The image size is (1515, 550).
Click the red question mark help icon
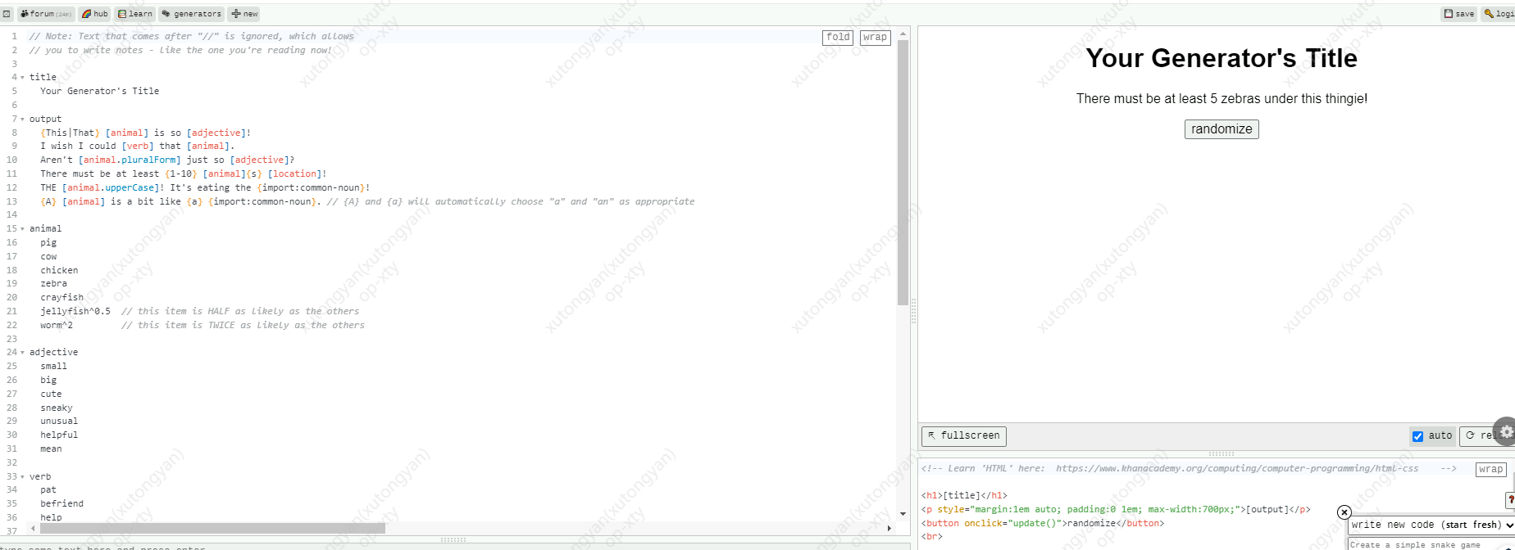click(x=1510, y=499)
